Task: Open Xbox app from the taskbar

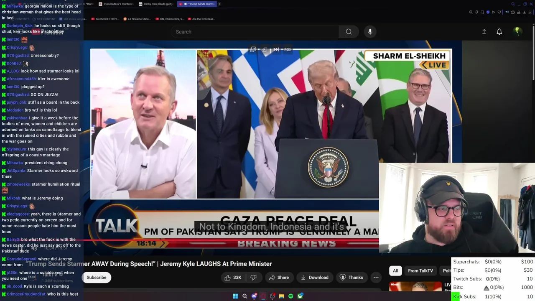Action: 300,296
